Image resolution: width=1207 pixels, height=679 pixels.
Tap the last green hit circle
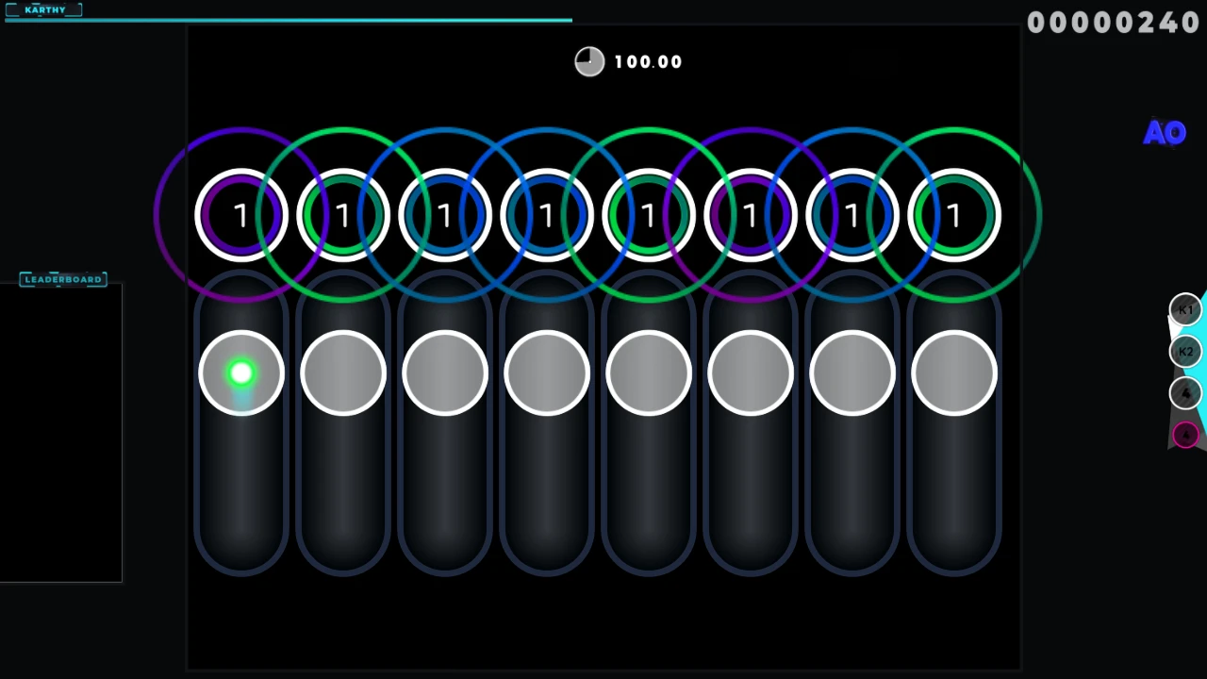point(953,216)
